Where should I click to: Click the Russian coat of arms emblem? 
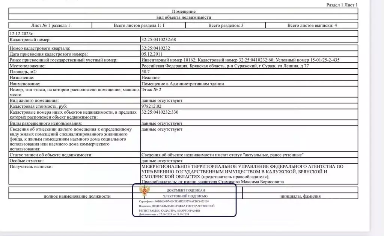click(x=144, y=192)
